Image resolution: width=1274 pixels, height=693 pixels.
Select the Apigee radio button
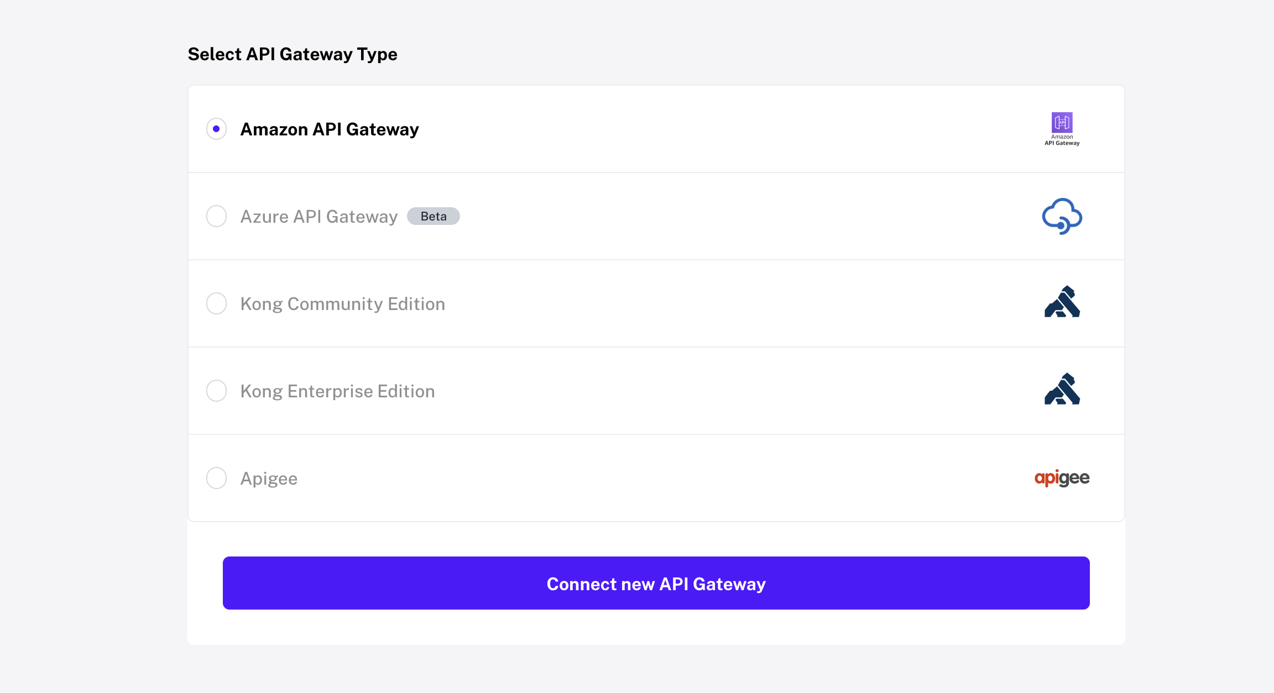[216, 478]
